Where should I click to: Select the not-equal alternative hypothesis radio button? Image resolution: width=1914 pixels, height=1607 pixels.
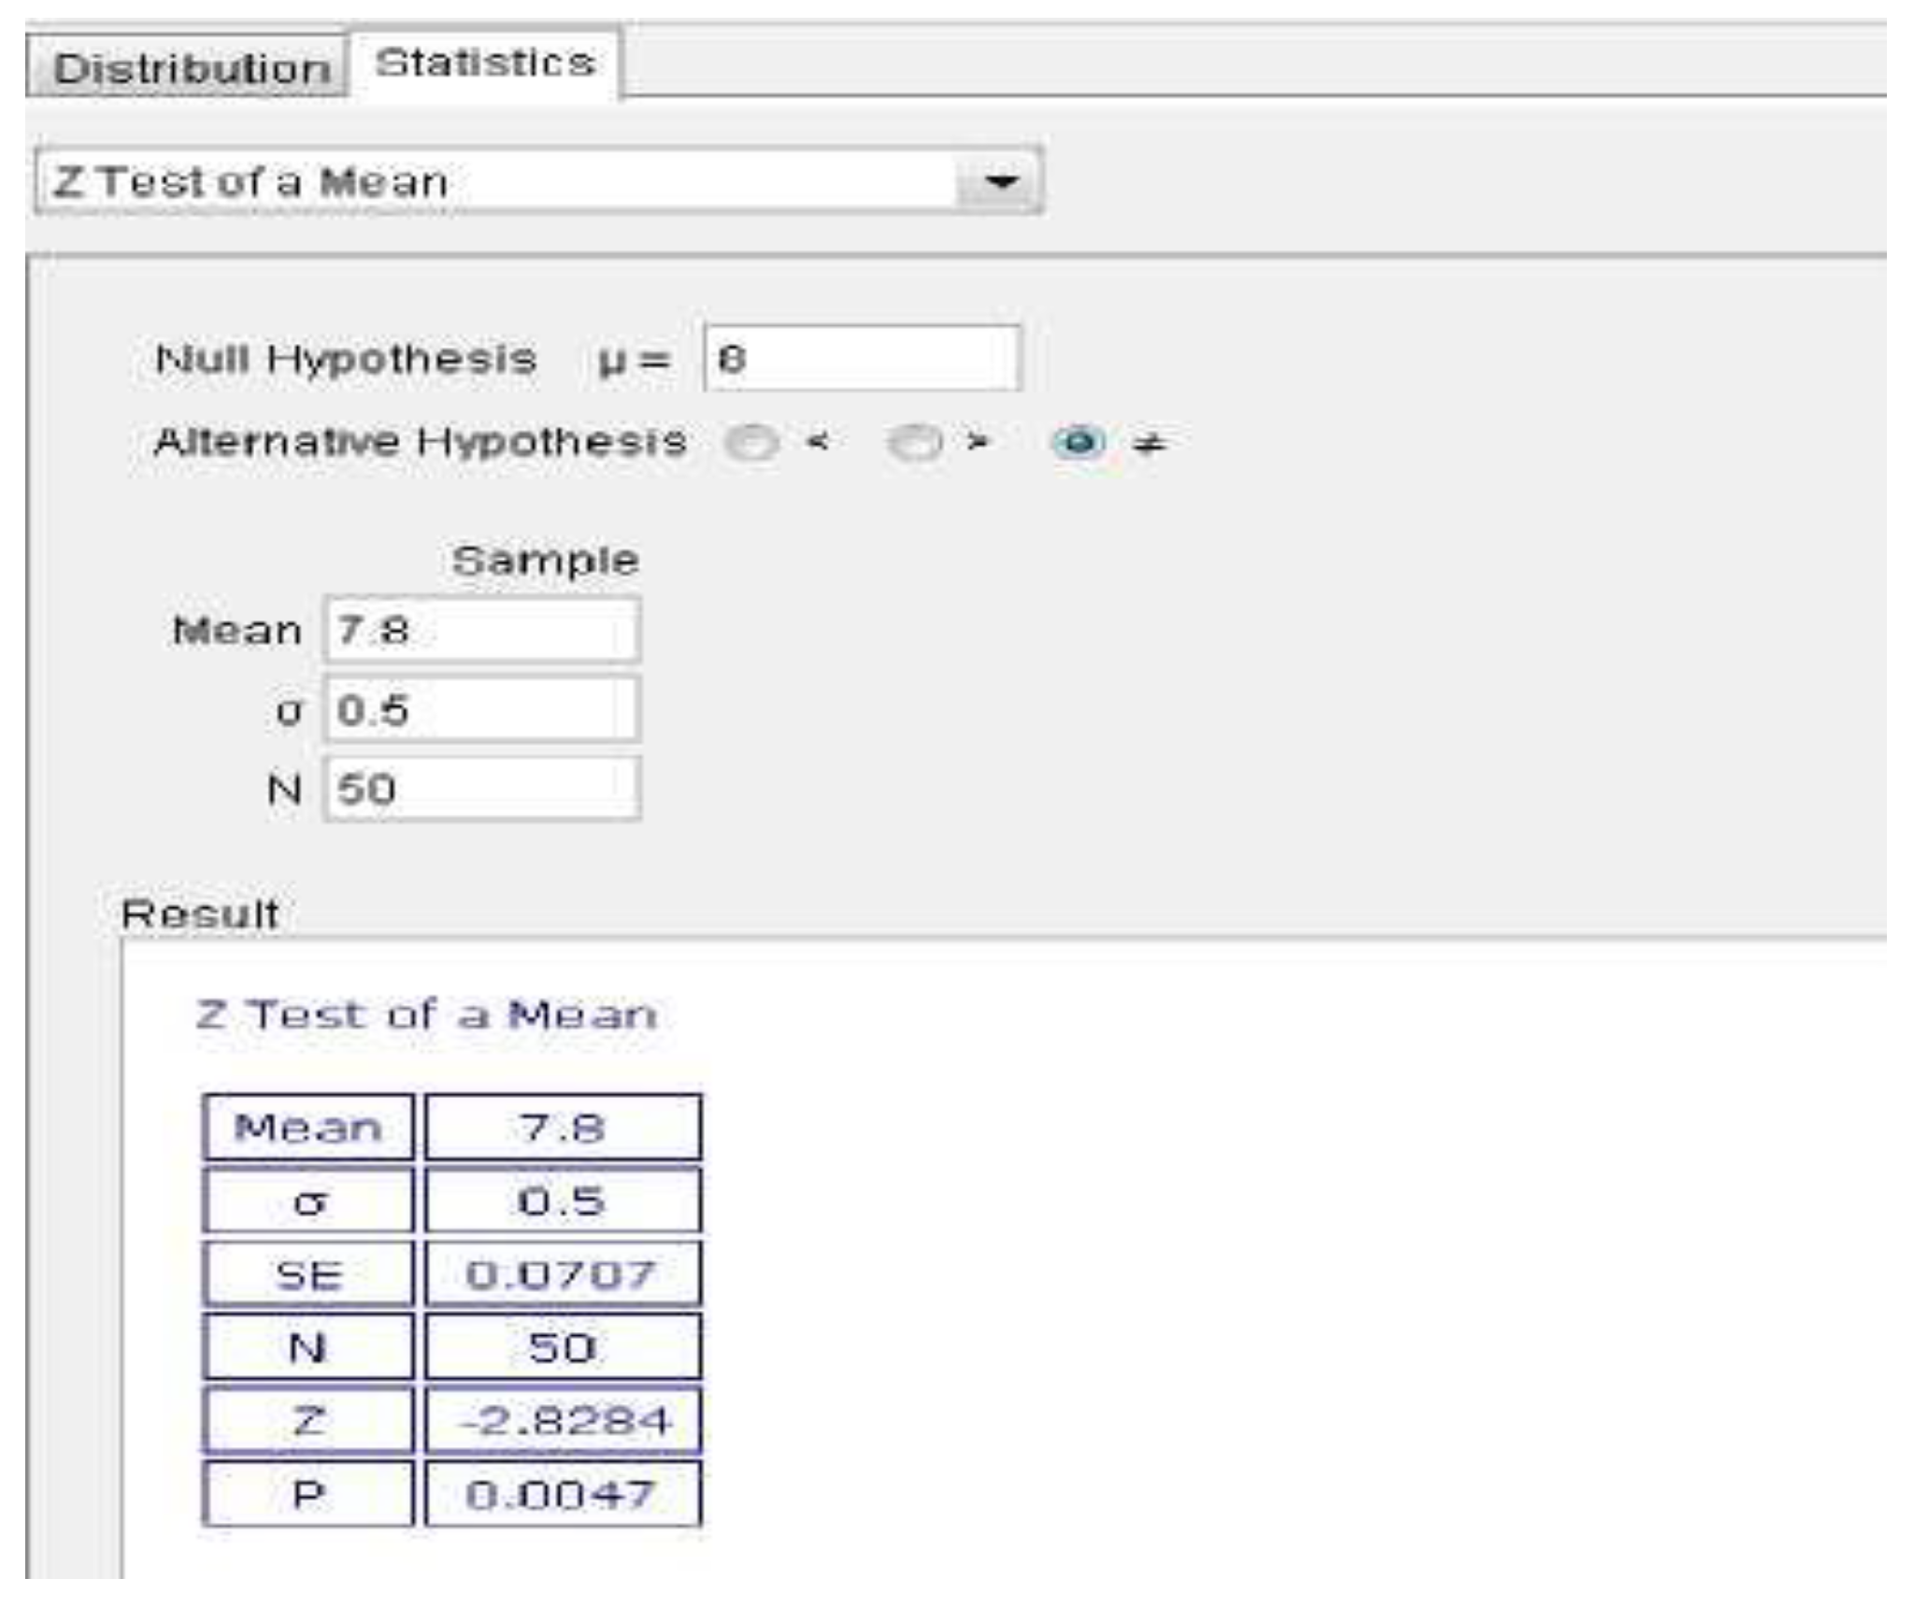tap(1079, 442)
